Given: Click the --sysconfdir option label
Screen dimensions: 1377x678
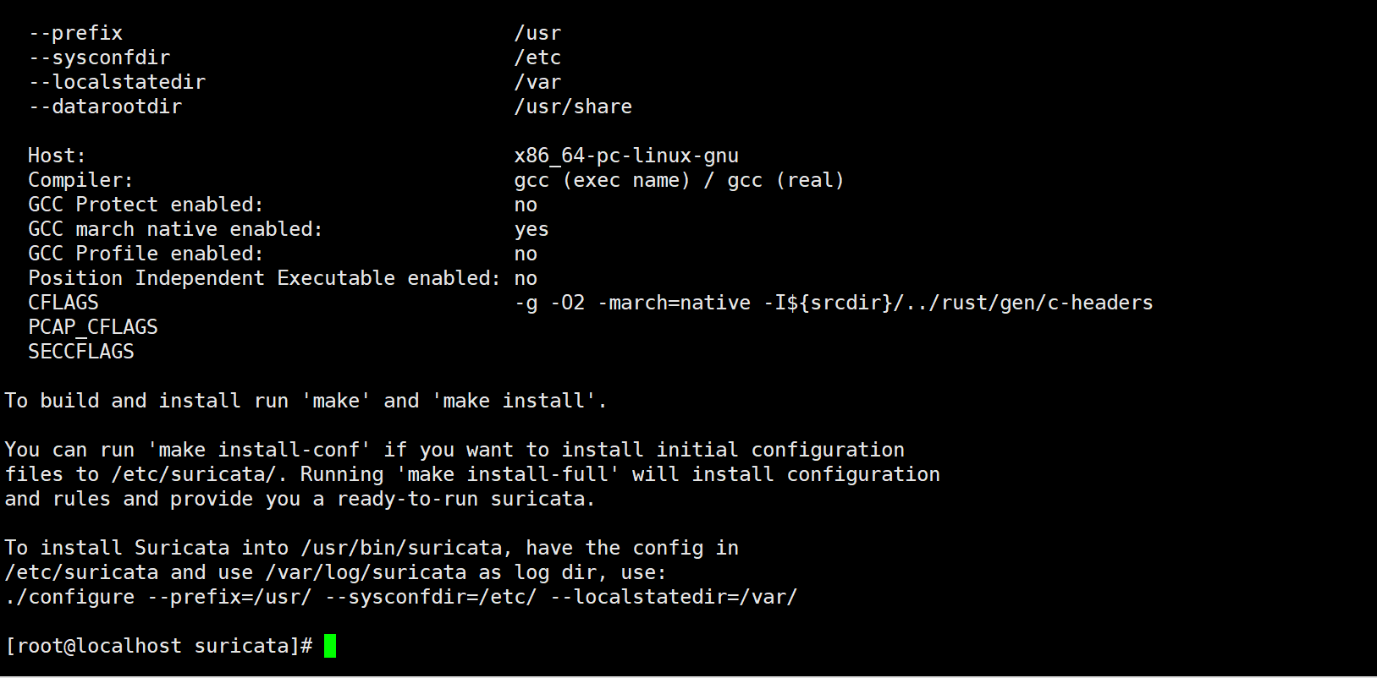Looking at the screenshot, I should (x=99, y=57).
